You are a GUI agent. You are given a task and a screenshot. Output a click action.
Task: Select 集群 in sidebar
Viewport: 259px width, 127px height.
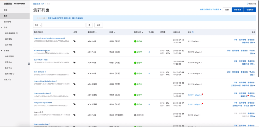tap(15, 16)
